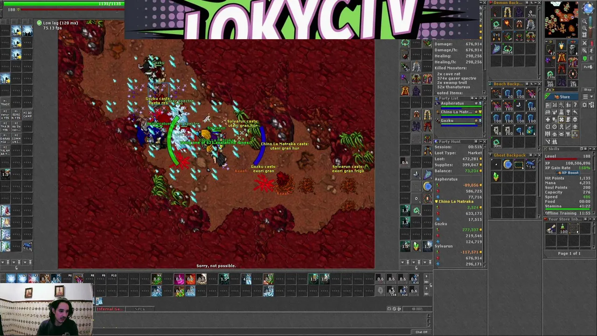Use the green crystal in side action bar
The height and width of the screenshot is (336, 597).
point(416,245)
